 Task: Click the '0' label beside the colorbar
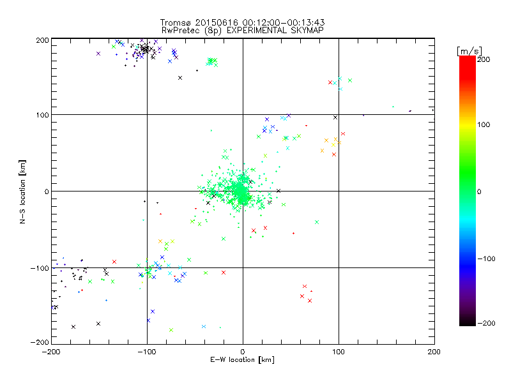[x=479, y=191]
